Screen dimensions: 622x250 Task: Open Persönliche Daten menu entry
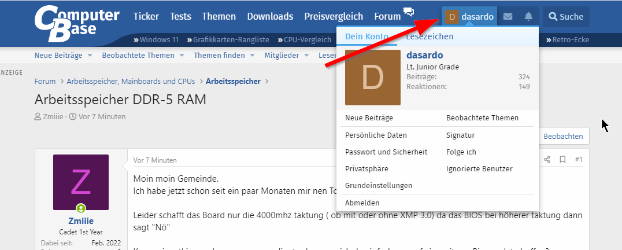[x=376, y=135]
